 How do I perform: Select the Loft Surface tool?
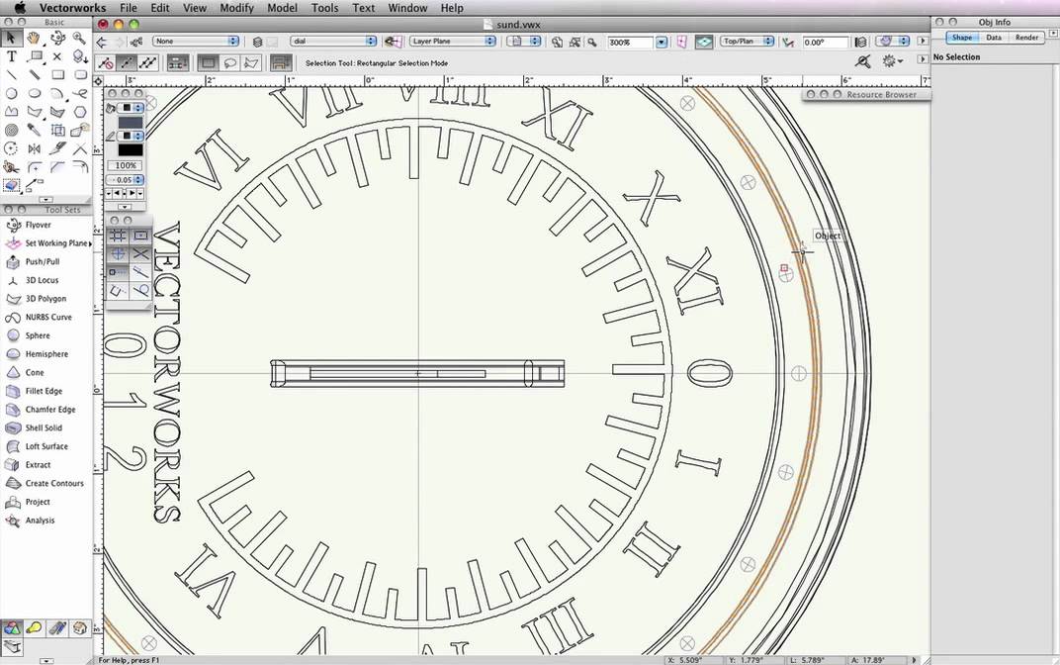pos(45,446)
